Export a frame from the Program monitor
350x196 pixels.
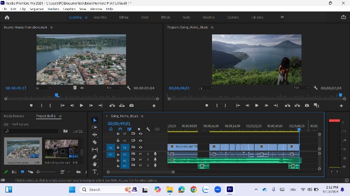pyautogui.click(x=307, y=106)
